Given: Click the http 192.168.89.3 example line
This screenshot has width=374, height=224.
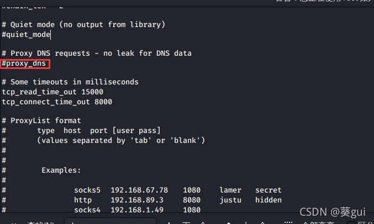Looking at the screenshot, I should coord(178,200).
